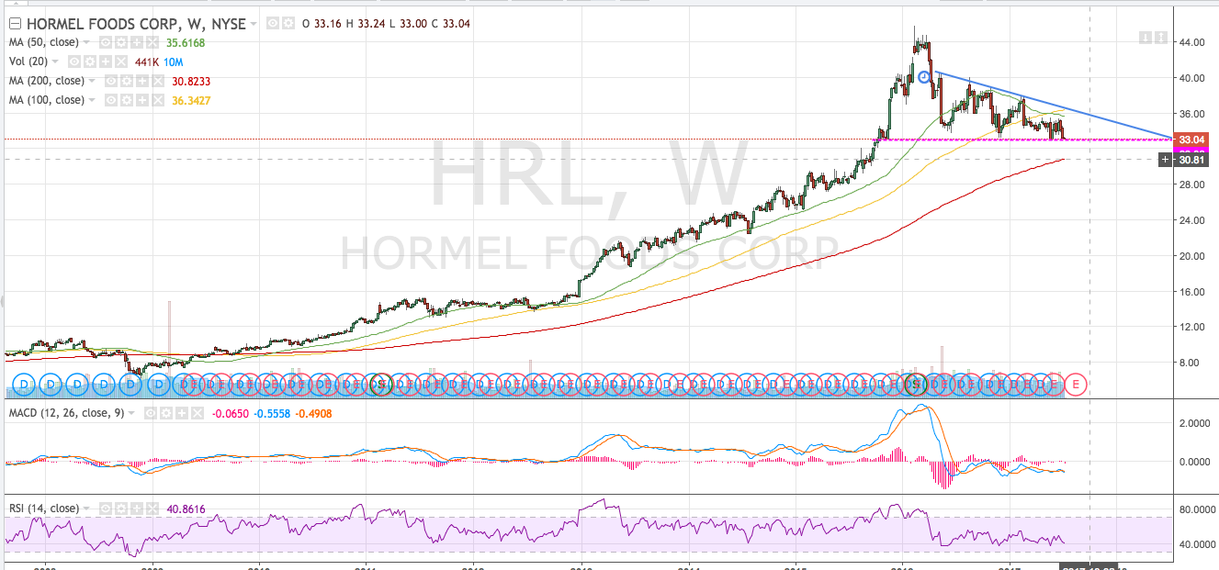
Task: Open settings gear for RSI indicator
Action: 120,508
